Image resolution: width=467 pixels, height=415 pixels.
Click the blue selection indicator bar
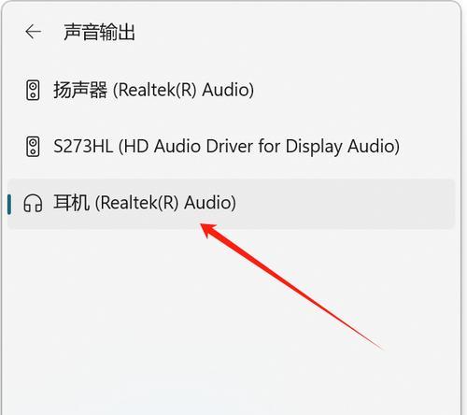coord(9,204)
